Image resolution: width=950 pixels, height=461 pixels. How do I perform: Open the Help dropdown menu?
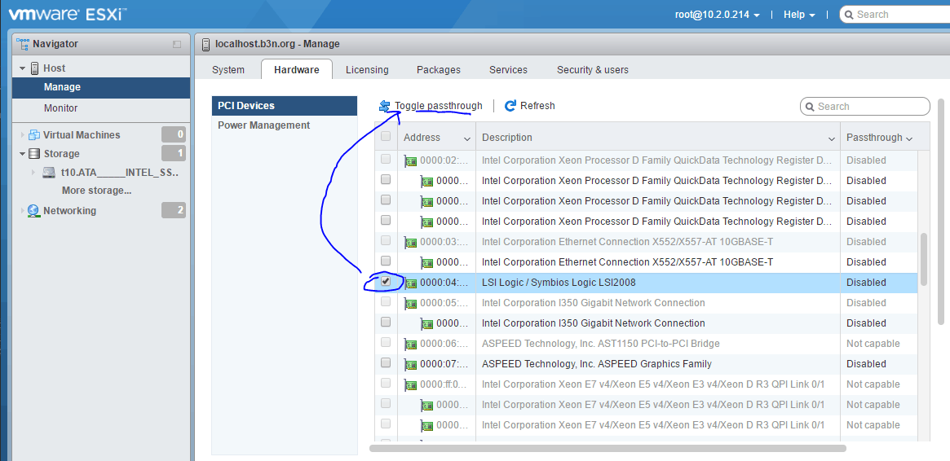[799, 15]
